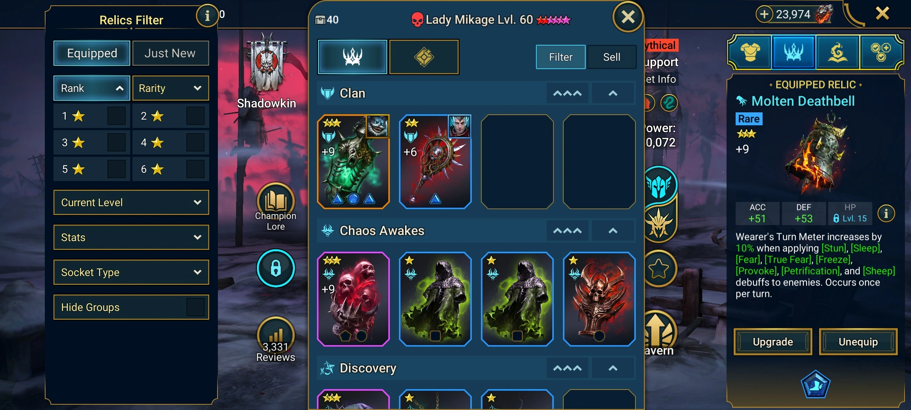Viewport: 911px width, 410px height.
Task: Select the armor artifacts tab icon
Action: [750, 52]
